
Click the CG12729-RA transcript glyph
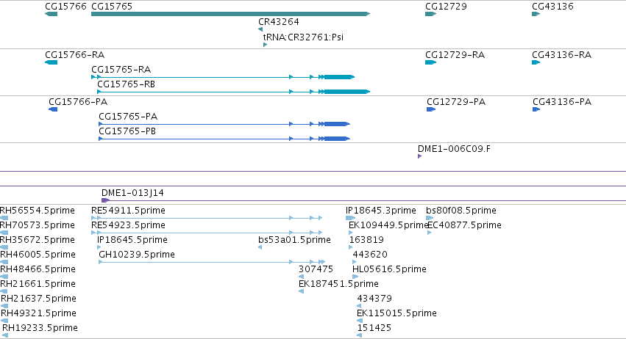pos(431,62)
